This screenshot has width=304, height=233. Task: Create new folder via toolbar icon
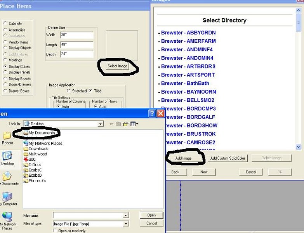[x=126, y=124]
